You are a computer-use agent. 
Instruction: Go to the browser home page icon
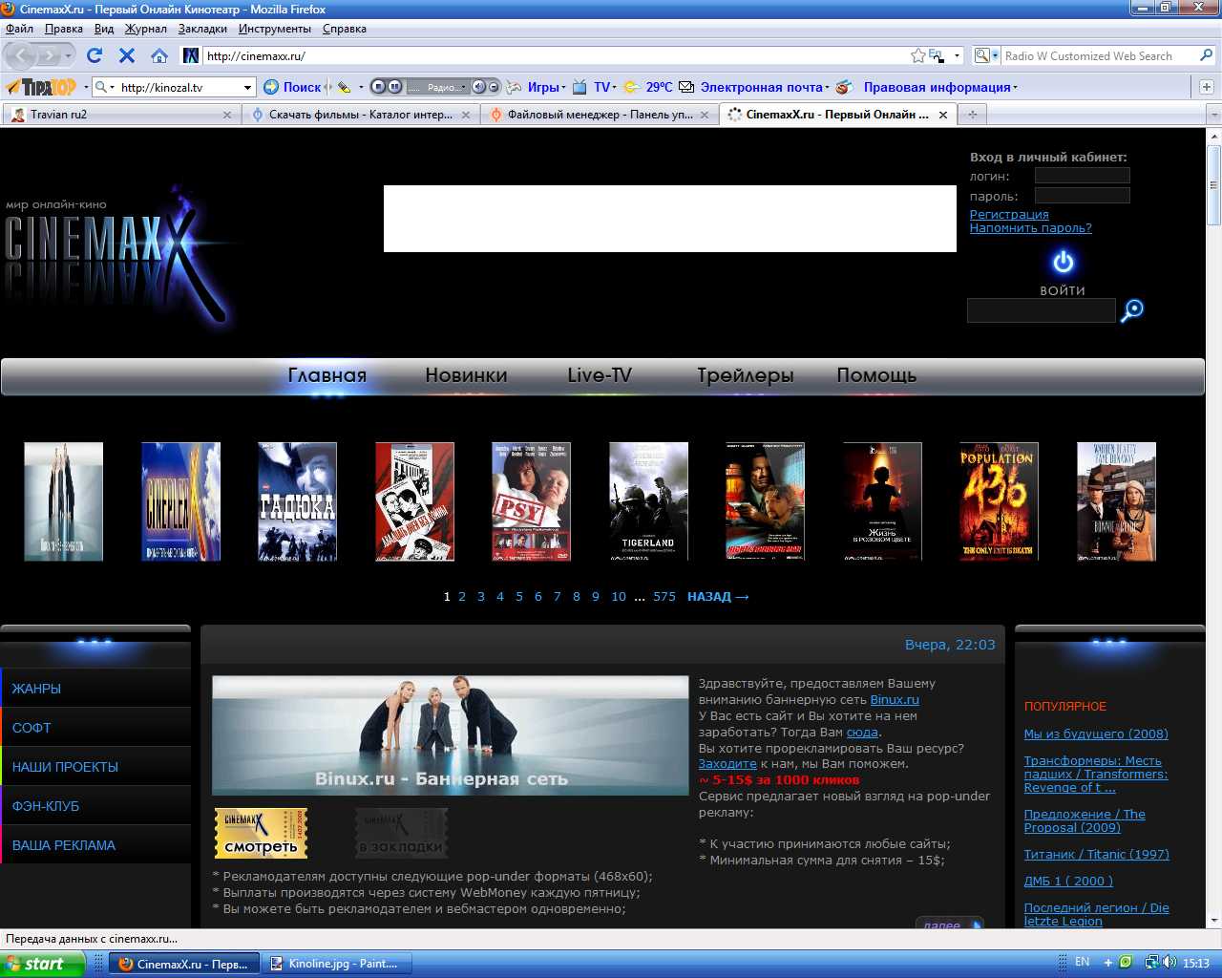(159, 55)
